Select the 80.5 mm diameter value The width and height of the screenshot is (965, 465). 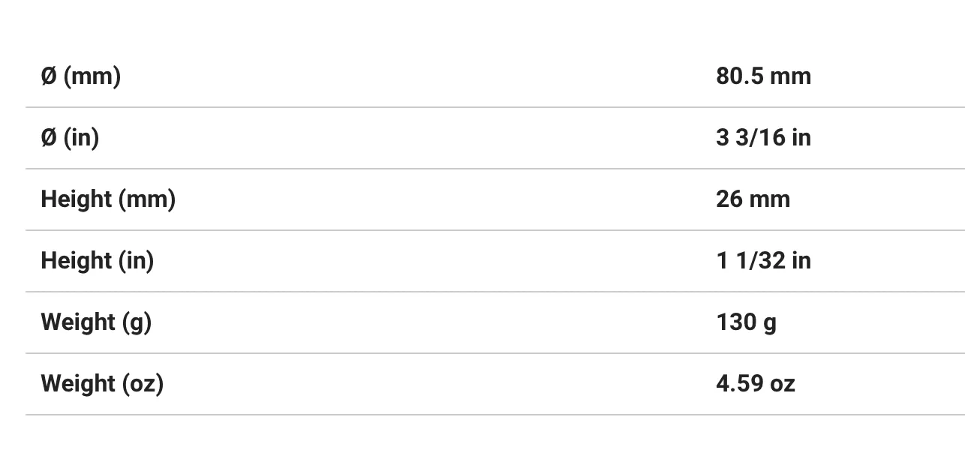coord(763,76)
